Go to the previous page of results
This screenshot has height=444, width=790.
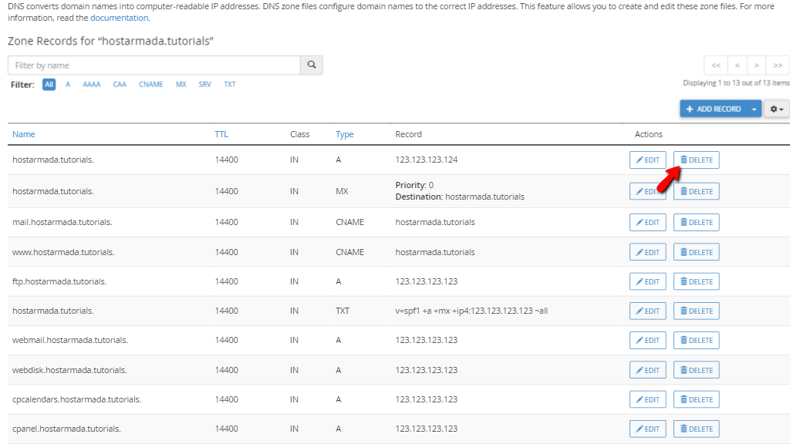[x=737, y=66]
